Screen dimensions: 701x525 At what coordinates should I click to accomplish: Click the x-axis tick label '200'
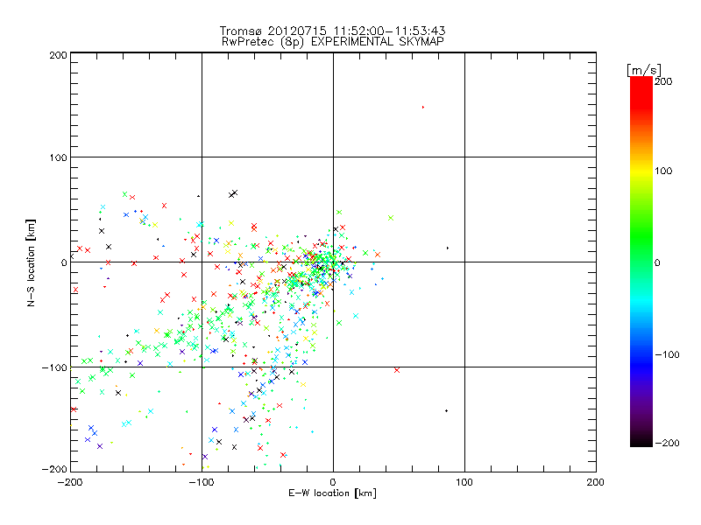pyautogui.click(x=596, y=482)
